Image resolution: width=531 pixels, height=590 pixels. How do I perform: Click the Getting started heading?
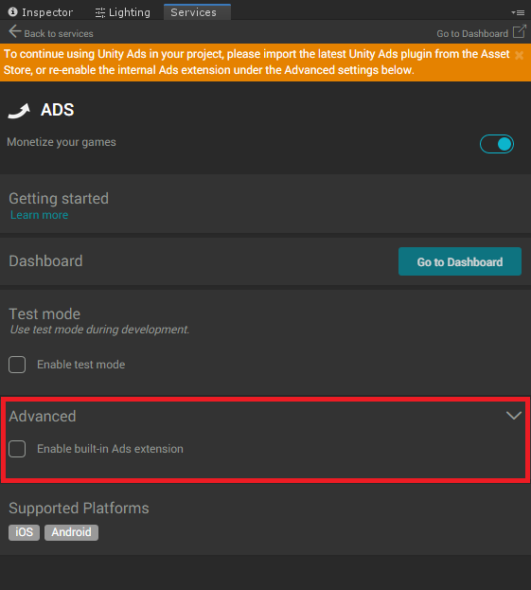click(x=59, y=199)
